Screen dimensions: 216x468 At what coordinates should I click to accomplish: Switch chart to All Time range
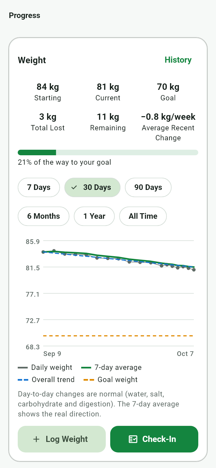143,216
